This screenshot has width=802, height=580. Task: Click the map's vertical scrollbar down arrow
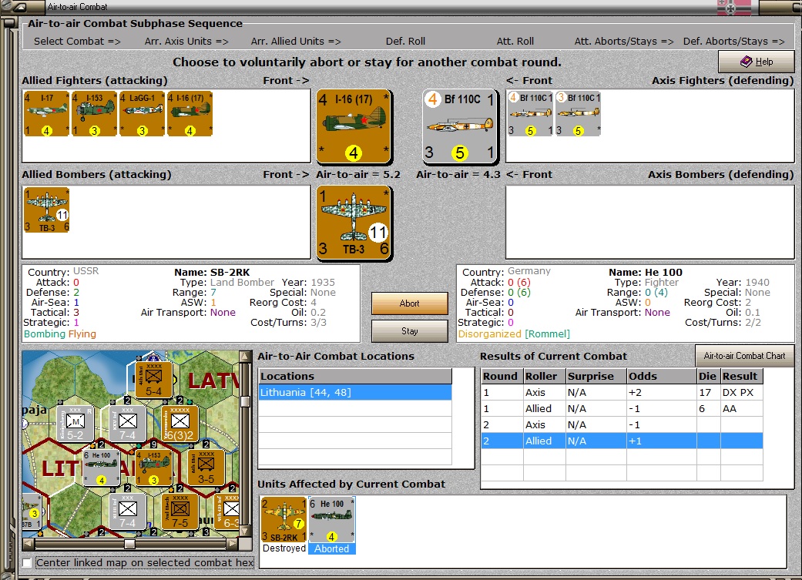click(245, 531)
